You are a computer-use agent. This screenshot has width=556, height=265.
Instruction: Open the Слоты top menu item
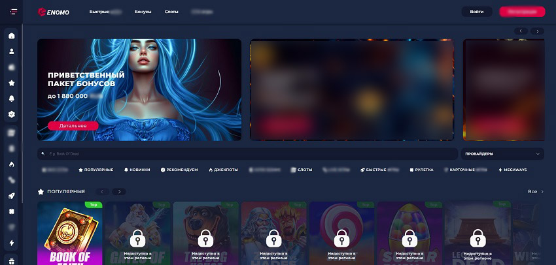171,12
